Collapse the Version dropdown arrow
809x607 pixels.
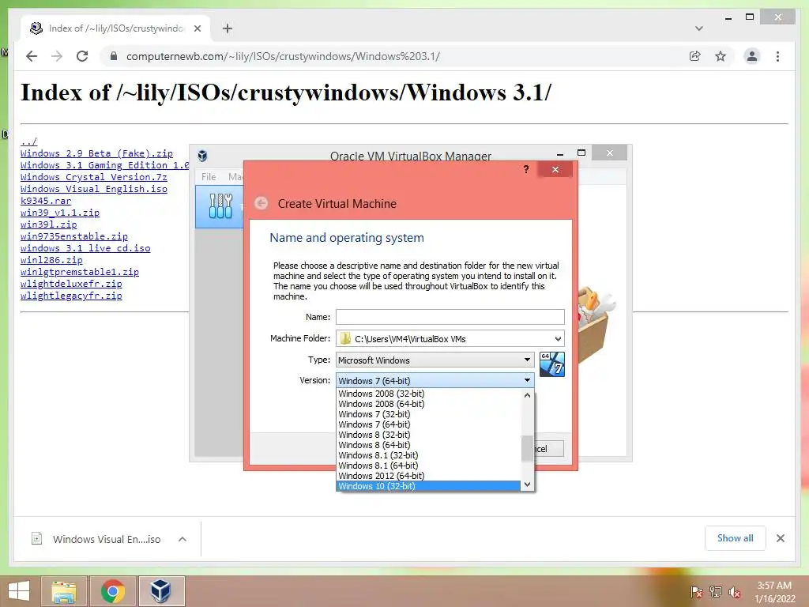click(527, 380)
